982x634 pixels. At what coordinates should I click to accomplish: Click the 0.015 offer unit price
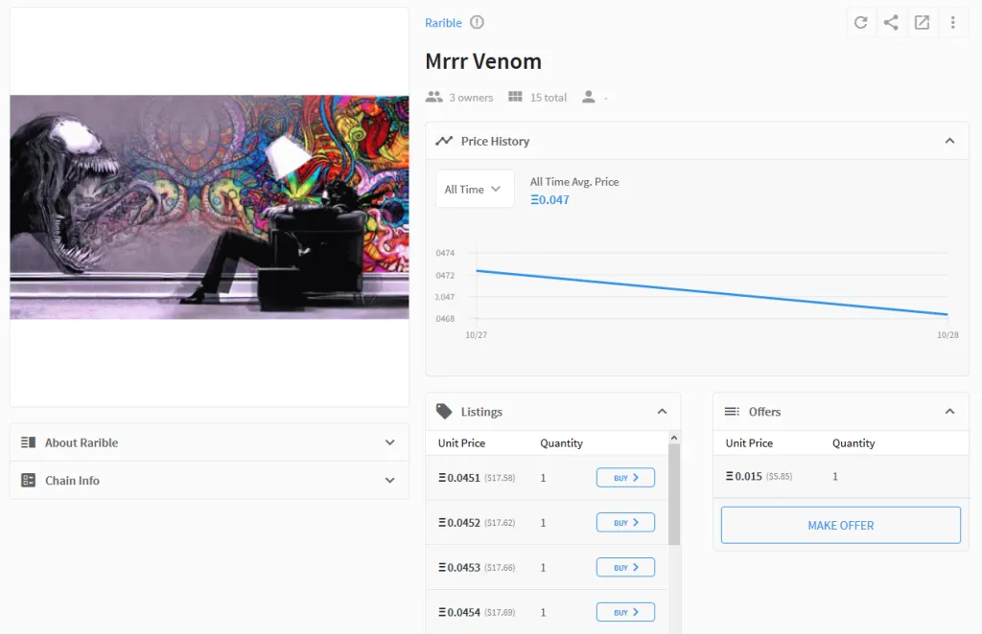744,476
